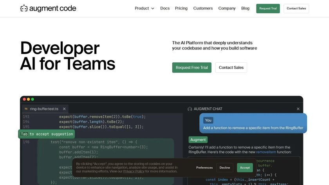
Task: Open the Docs page
Action: (x=165, y=8)
